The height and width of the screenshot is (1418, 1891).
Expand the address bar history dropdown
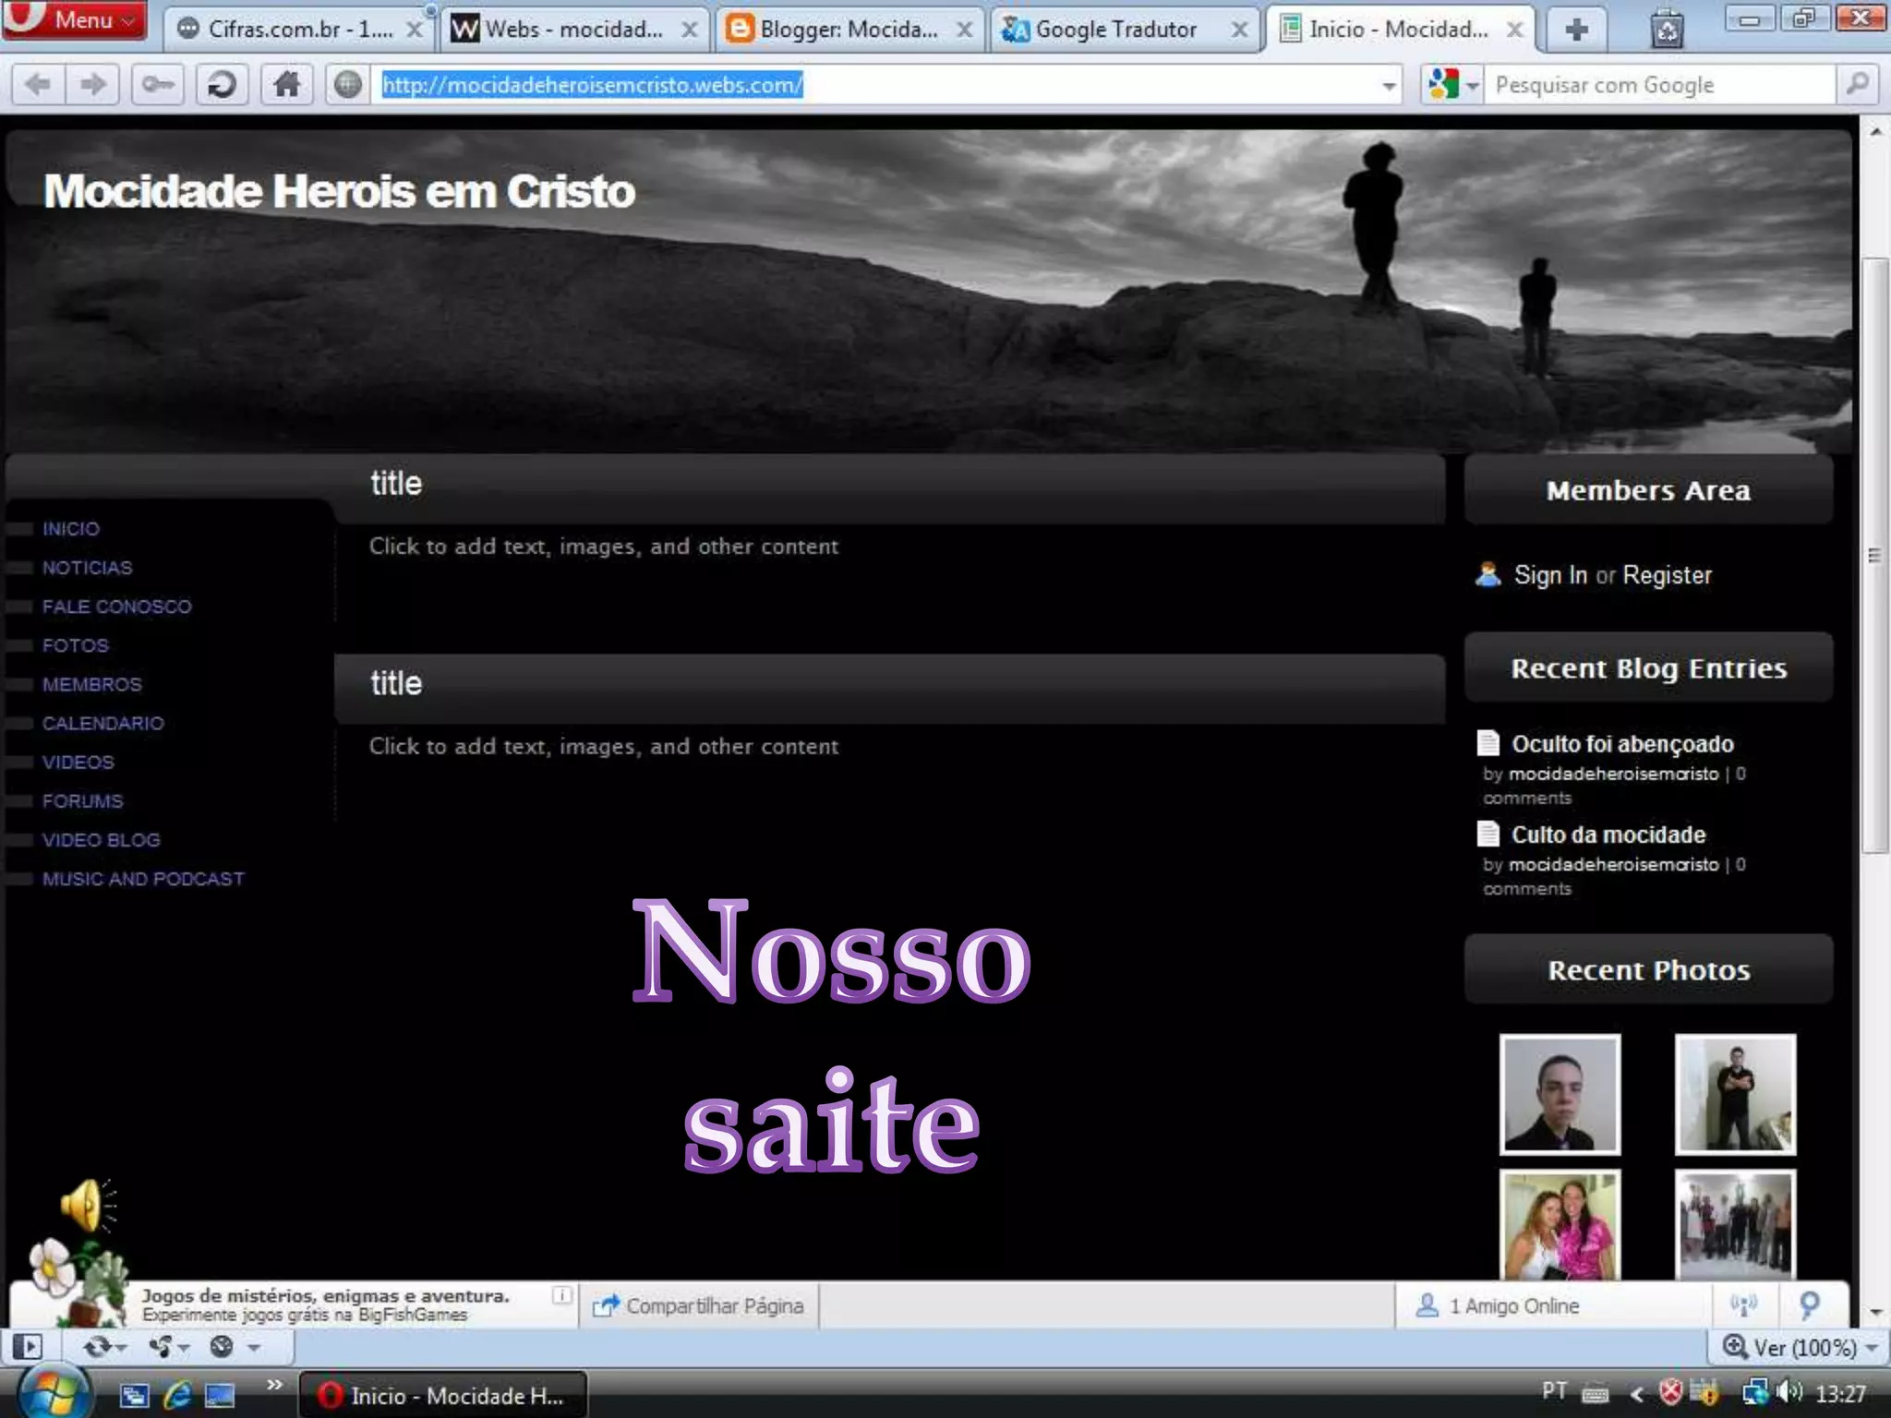coord(1388,86)
